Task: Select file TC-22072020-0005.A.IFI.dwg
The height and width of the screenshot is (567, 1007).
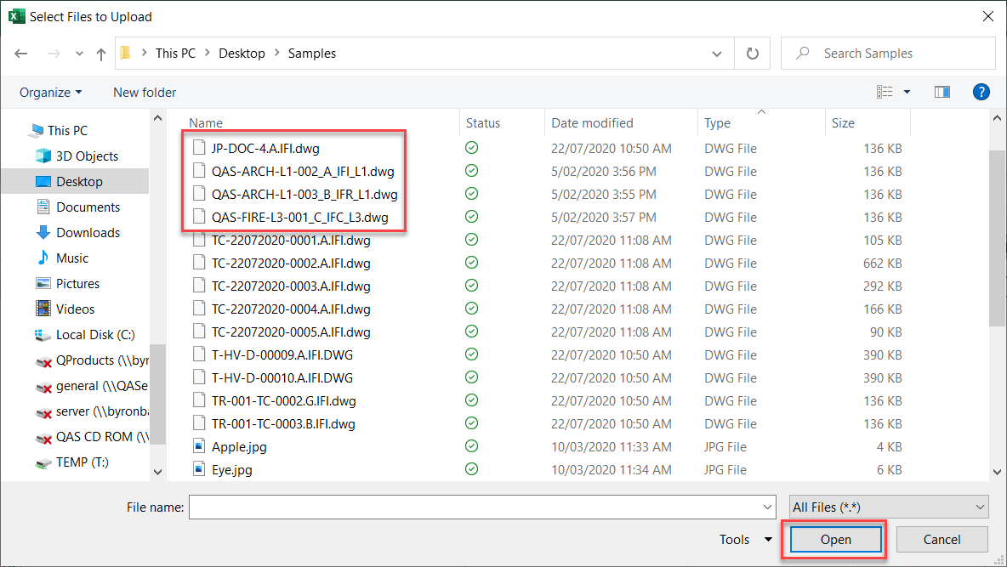Action: (x=291, y=332)
